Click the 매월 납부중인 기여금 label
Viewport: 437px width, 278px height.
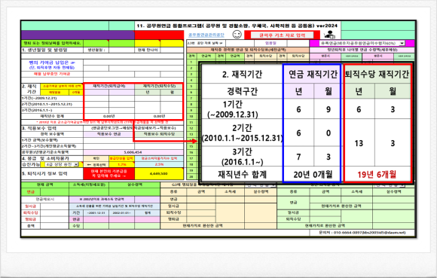point(52,74)
